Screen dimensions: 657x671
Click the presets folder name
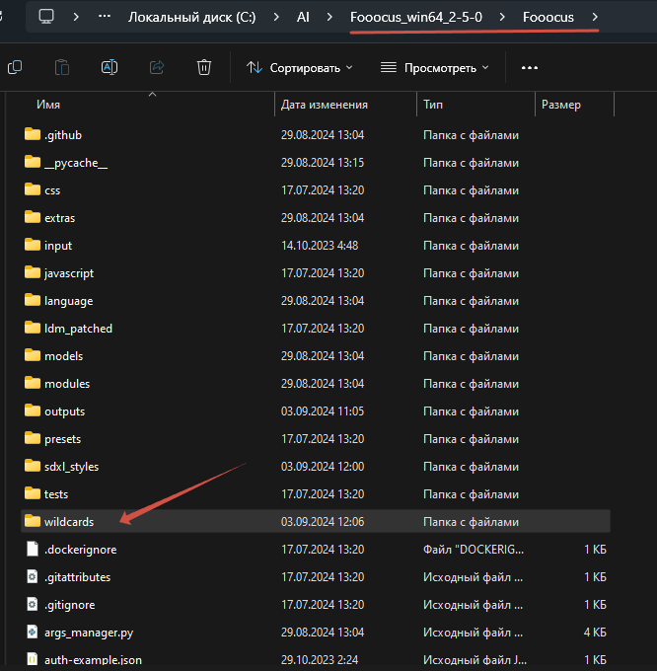tap(62, 439)
